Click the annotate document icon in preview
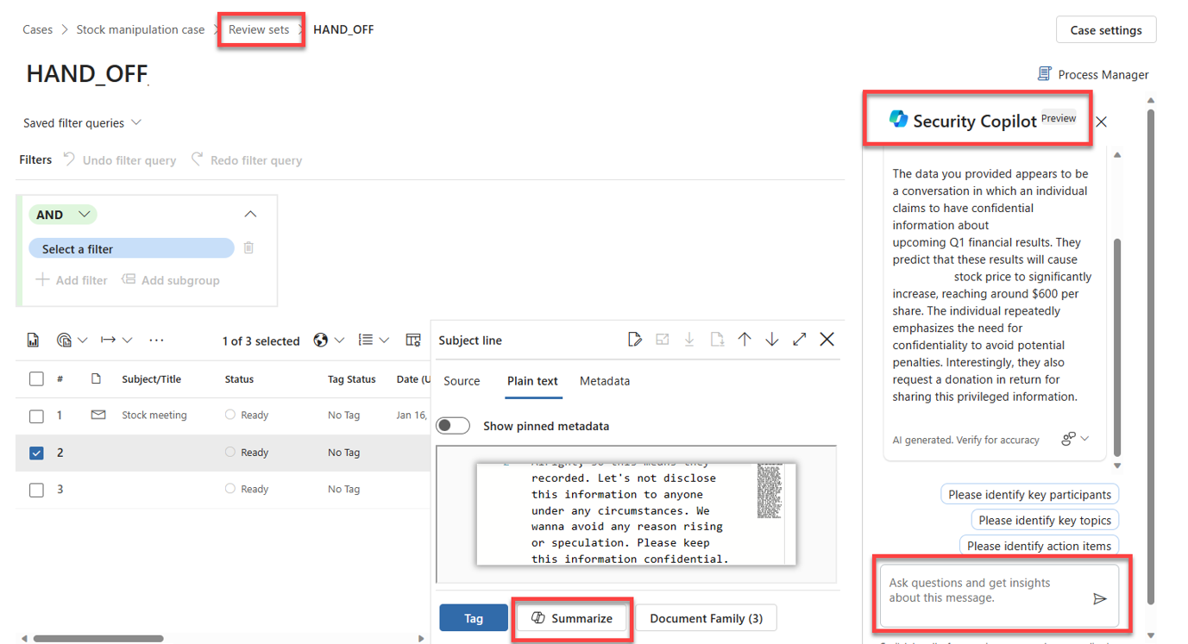 point(635,340)
